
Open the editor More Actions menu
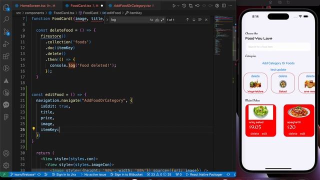230,5
